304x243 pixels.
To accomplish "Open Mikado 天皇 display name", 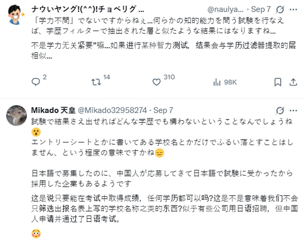I will tap(53, 110).
